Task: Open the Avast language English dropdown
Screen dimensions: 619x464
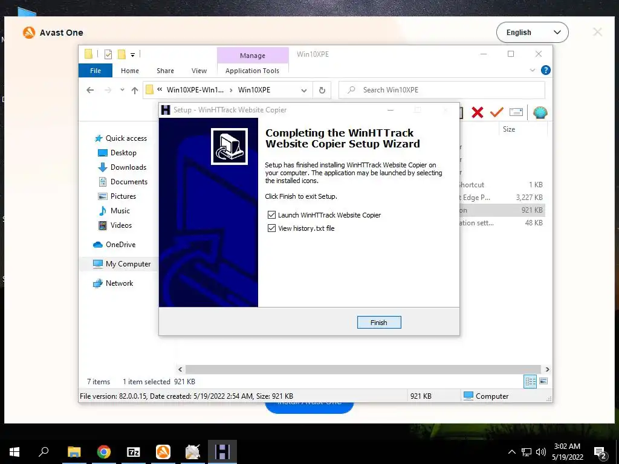Action: pos(532,33)
